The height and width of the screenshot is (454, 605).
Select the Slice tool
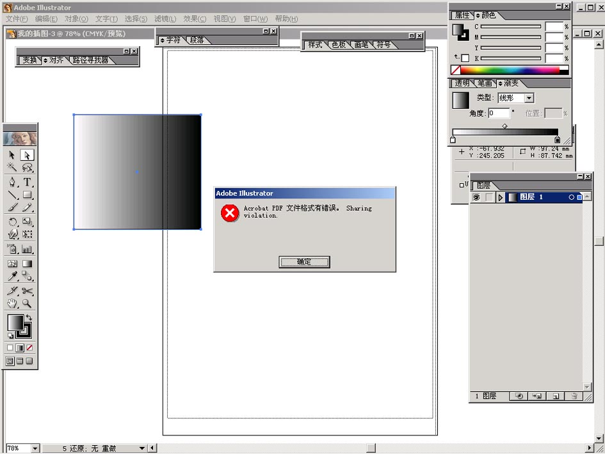[12, 291]
